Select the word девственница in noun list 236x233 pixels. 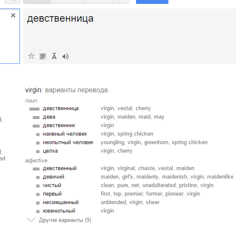coord(61,108)
